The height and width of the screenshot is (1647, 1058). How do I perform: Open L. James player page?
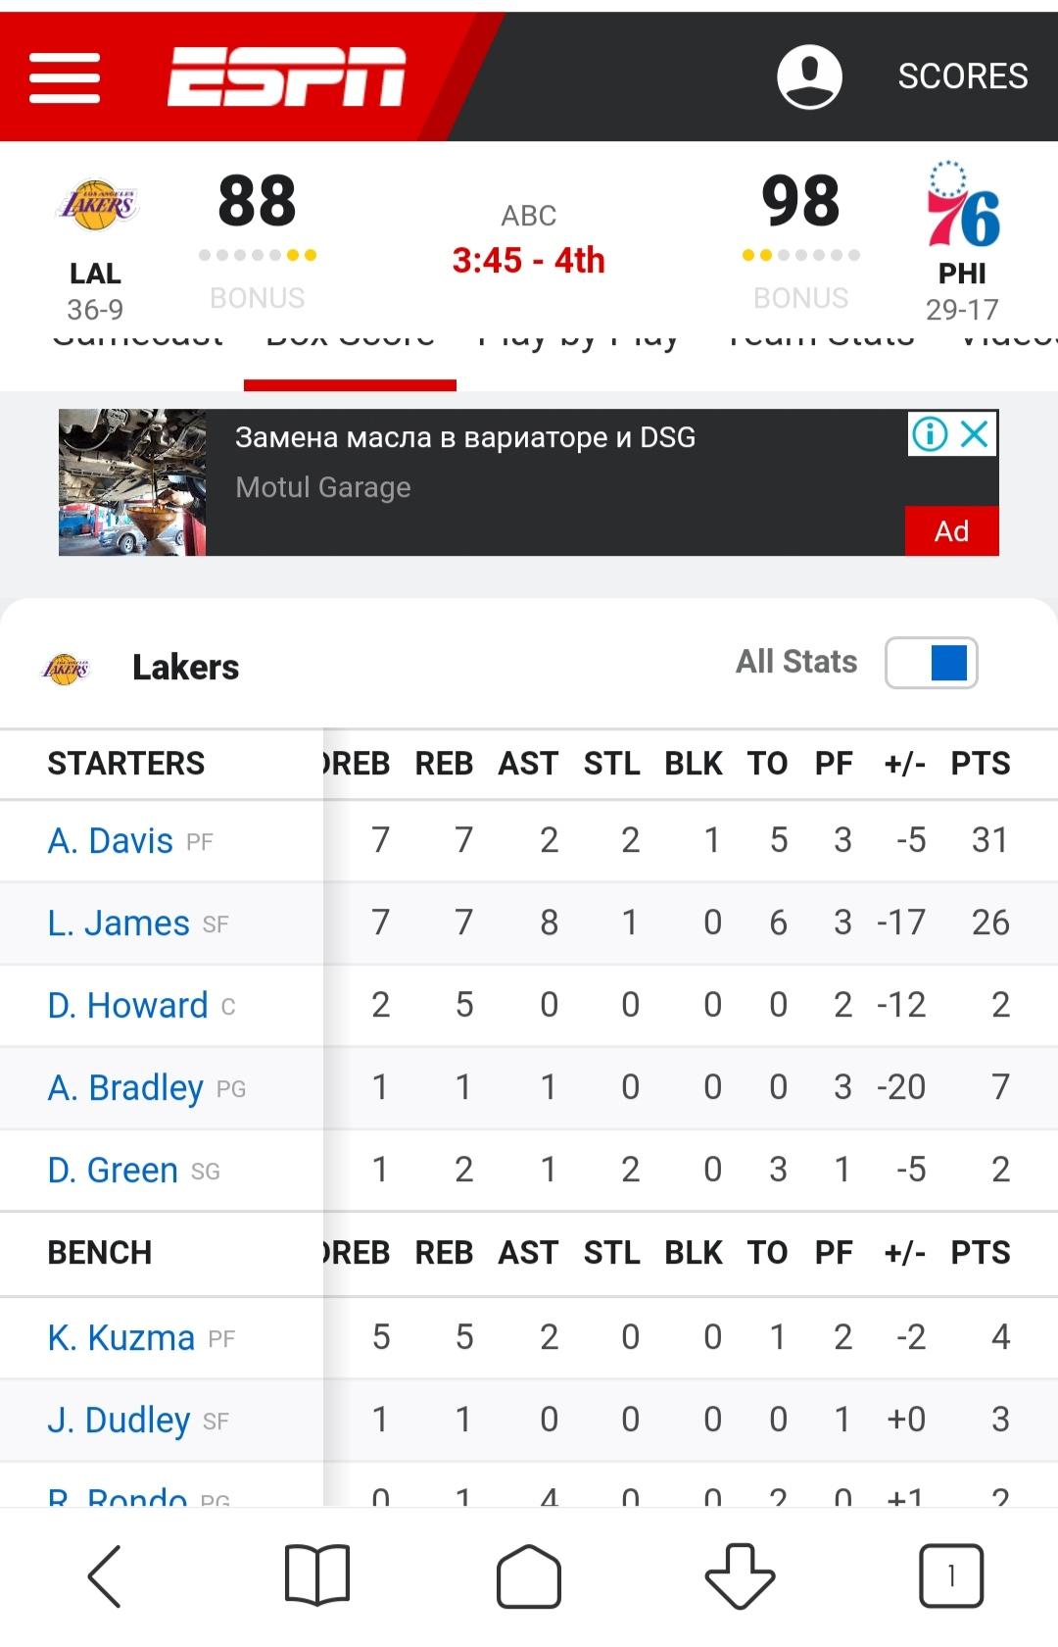118,923
